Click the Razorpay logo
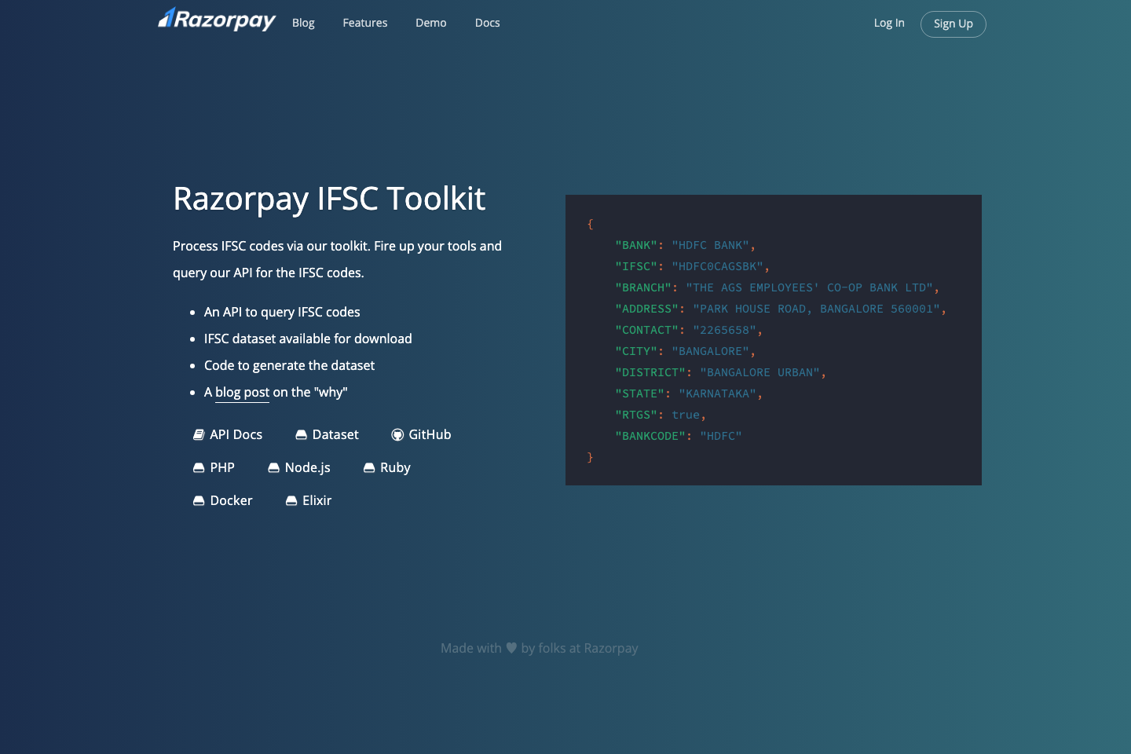This screenshot has height=754, width=1131. click(217, 20)
